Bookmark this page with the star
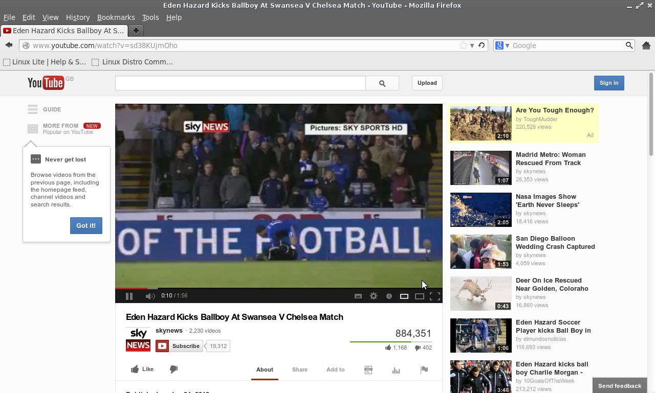 point(464,45)
